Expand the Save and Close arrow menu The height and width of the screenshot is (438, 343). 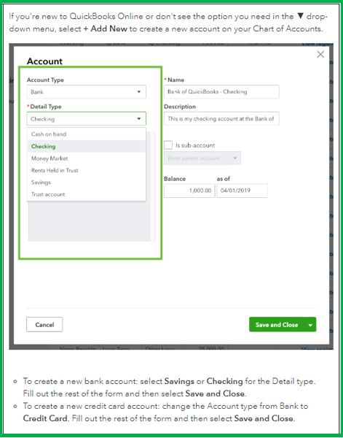[x=310, y=325]
